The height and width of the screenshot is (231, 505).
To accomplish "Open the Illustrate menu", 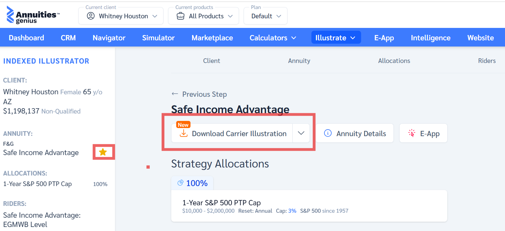I will coord(336,38).
